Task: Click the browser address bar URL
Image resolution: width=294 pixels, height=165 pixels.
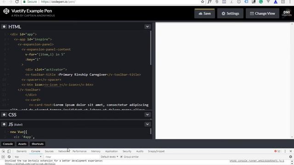Action: 58,2
